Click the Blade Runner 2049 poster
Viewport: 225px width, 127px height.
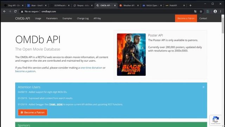coord(131,55)
